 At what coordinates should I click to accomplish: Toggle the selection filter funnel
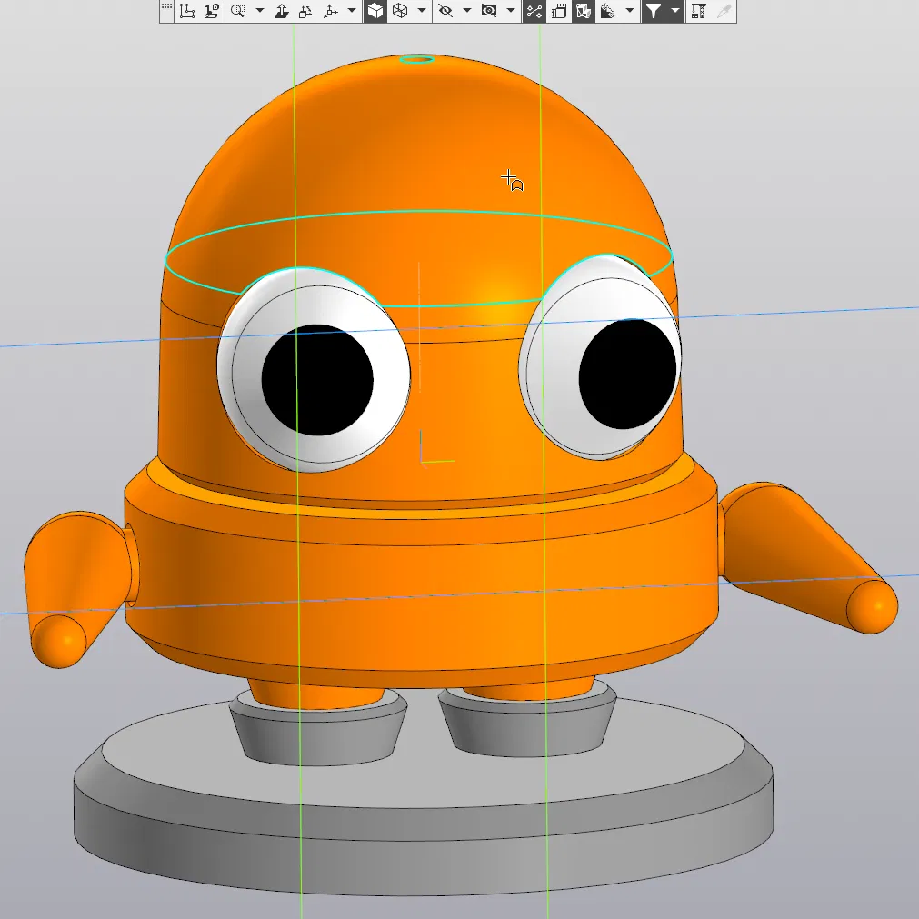click(x=654, y=11)
